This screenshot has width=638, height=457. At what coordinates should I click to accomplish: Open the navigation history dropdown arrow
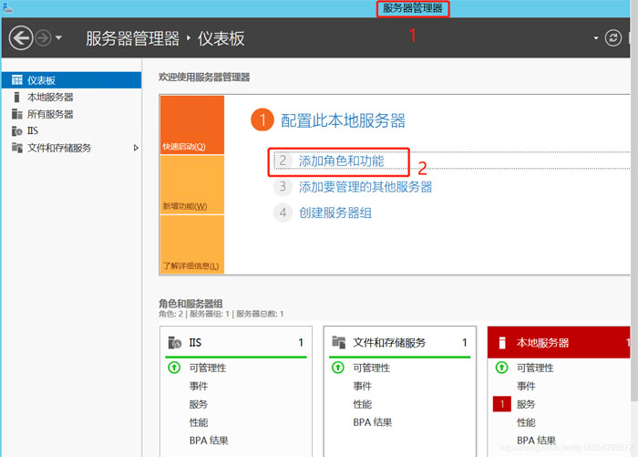[59, 38]
